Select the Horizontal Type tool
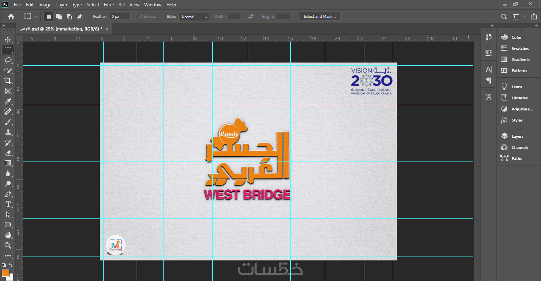The width and height of the screenshot is (541, 281). tap(8, 204)
